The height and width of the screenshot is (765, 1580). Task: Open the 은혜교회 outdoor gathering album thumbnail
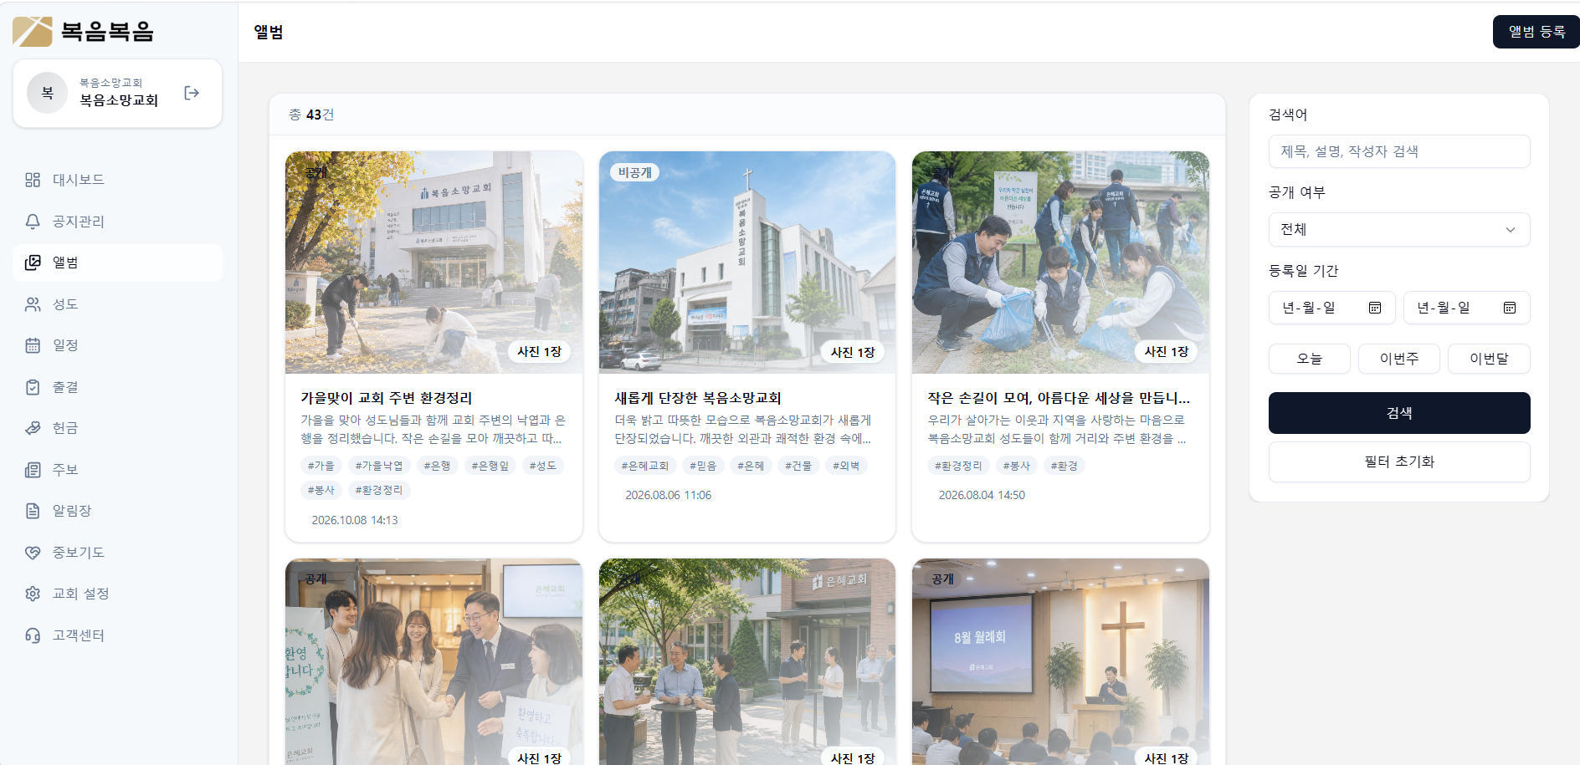pos(747,662)
